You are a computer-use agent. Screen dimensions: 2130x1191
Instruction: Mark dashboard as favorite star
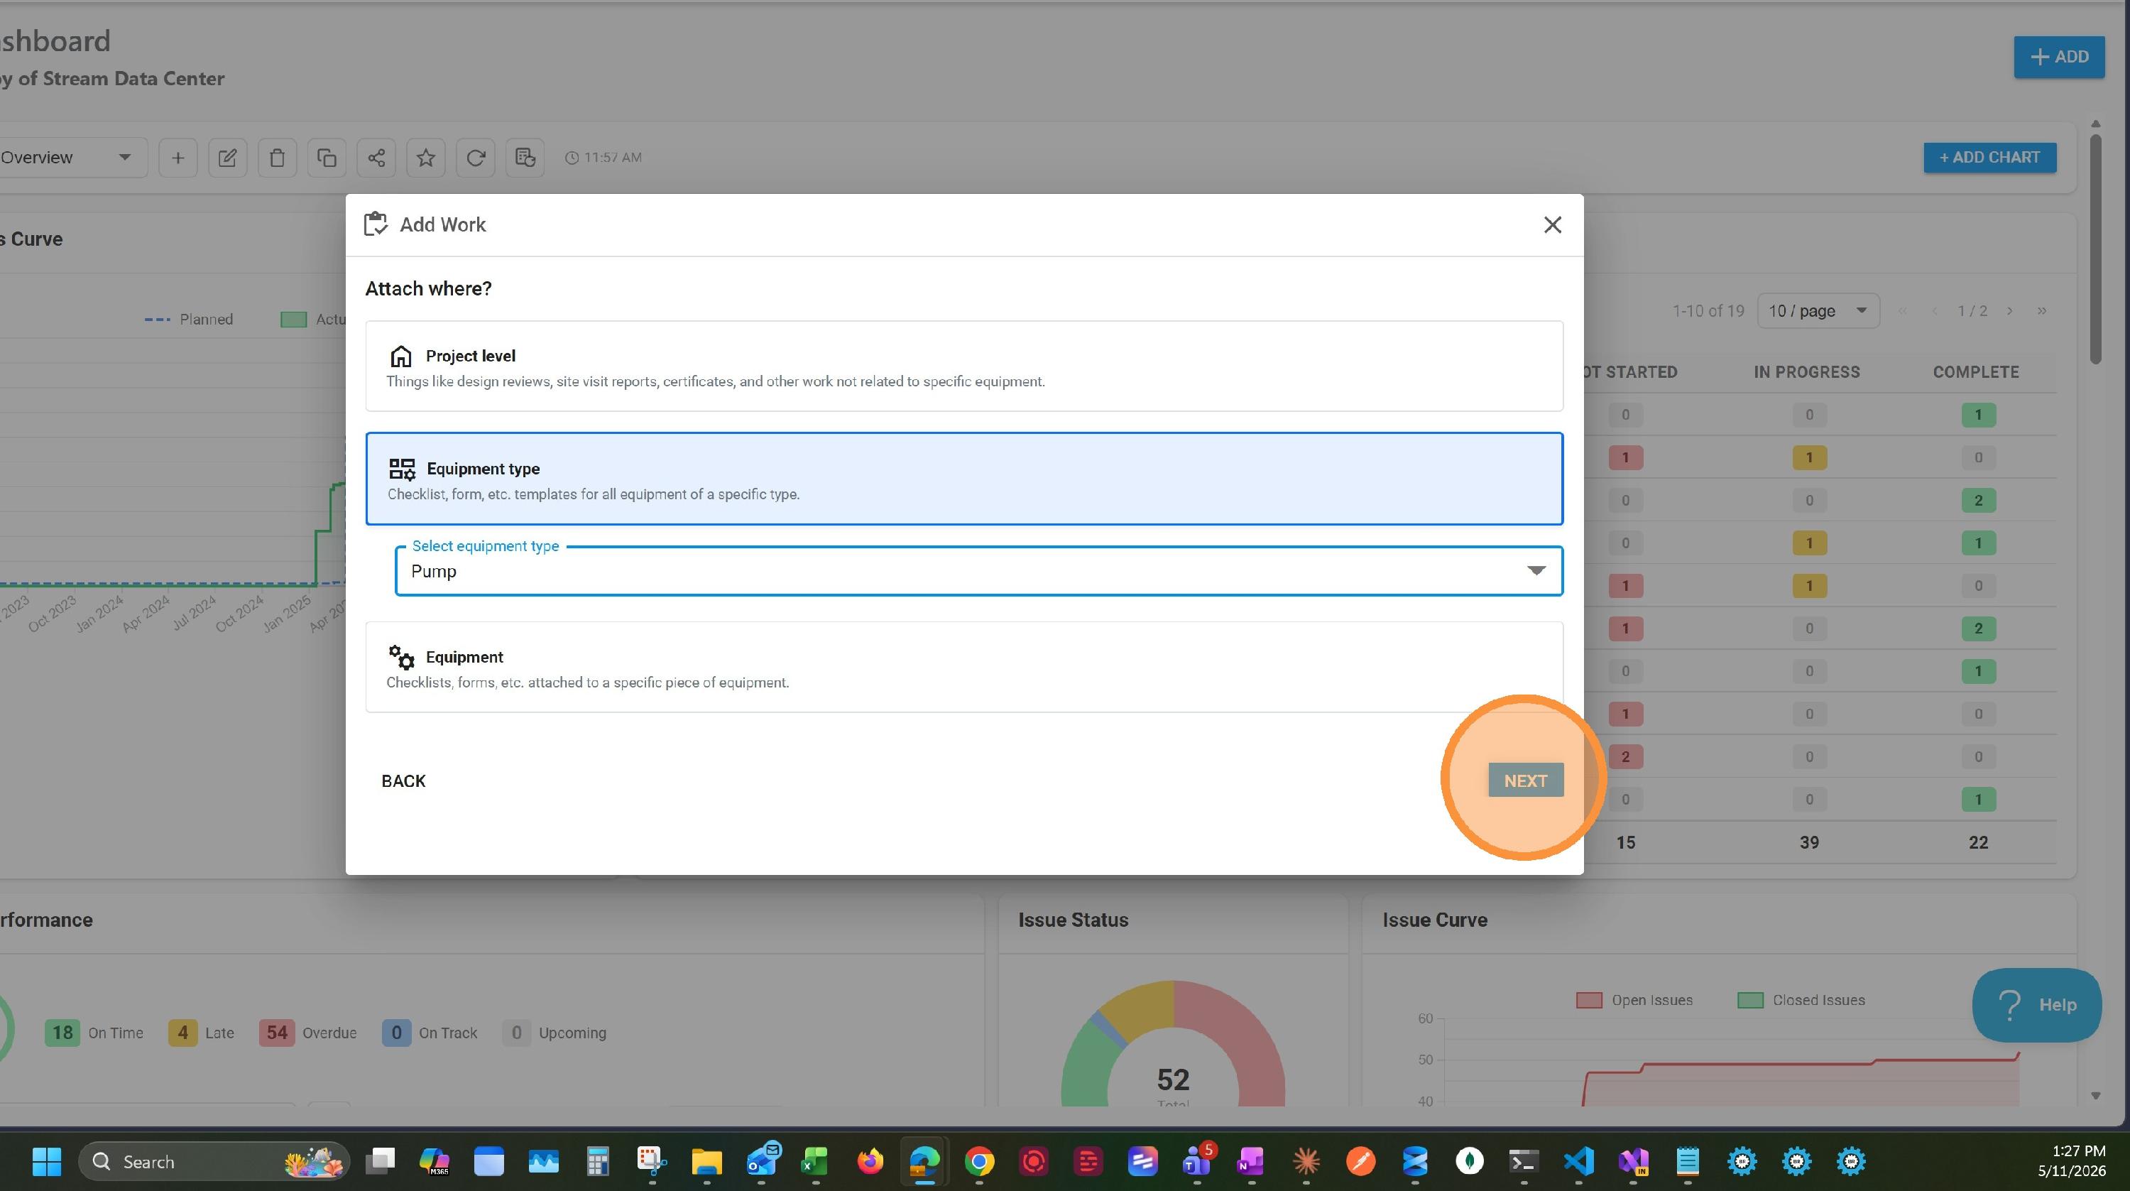[x=426, y=157]
